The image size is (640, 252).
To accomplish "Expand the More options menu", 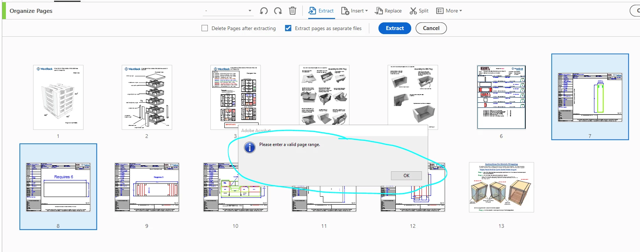I will (449, 11).
